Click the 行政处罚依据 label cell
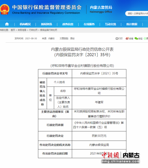The width and height of the screenshot is (148, 168). coord(55,125)
